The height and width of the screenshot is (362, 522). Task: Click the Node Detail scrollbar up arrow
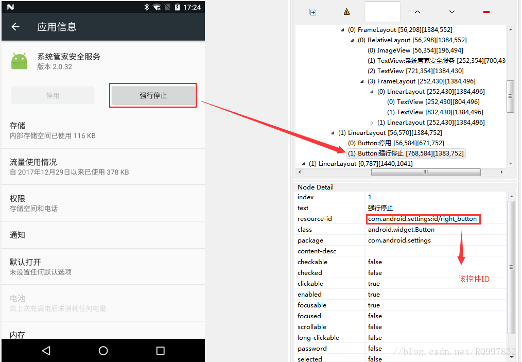point(511,197)
